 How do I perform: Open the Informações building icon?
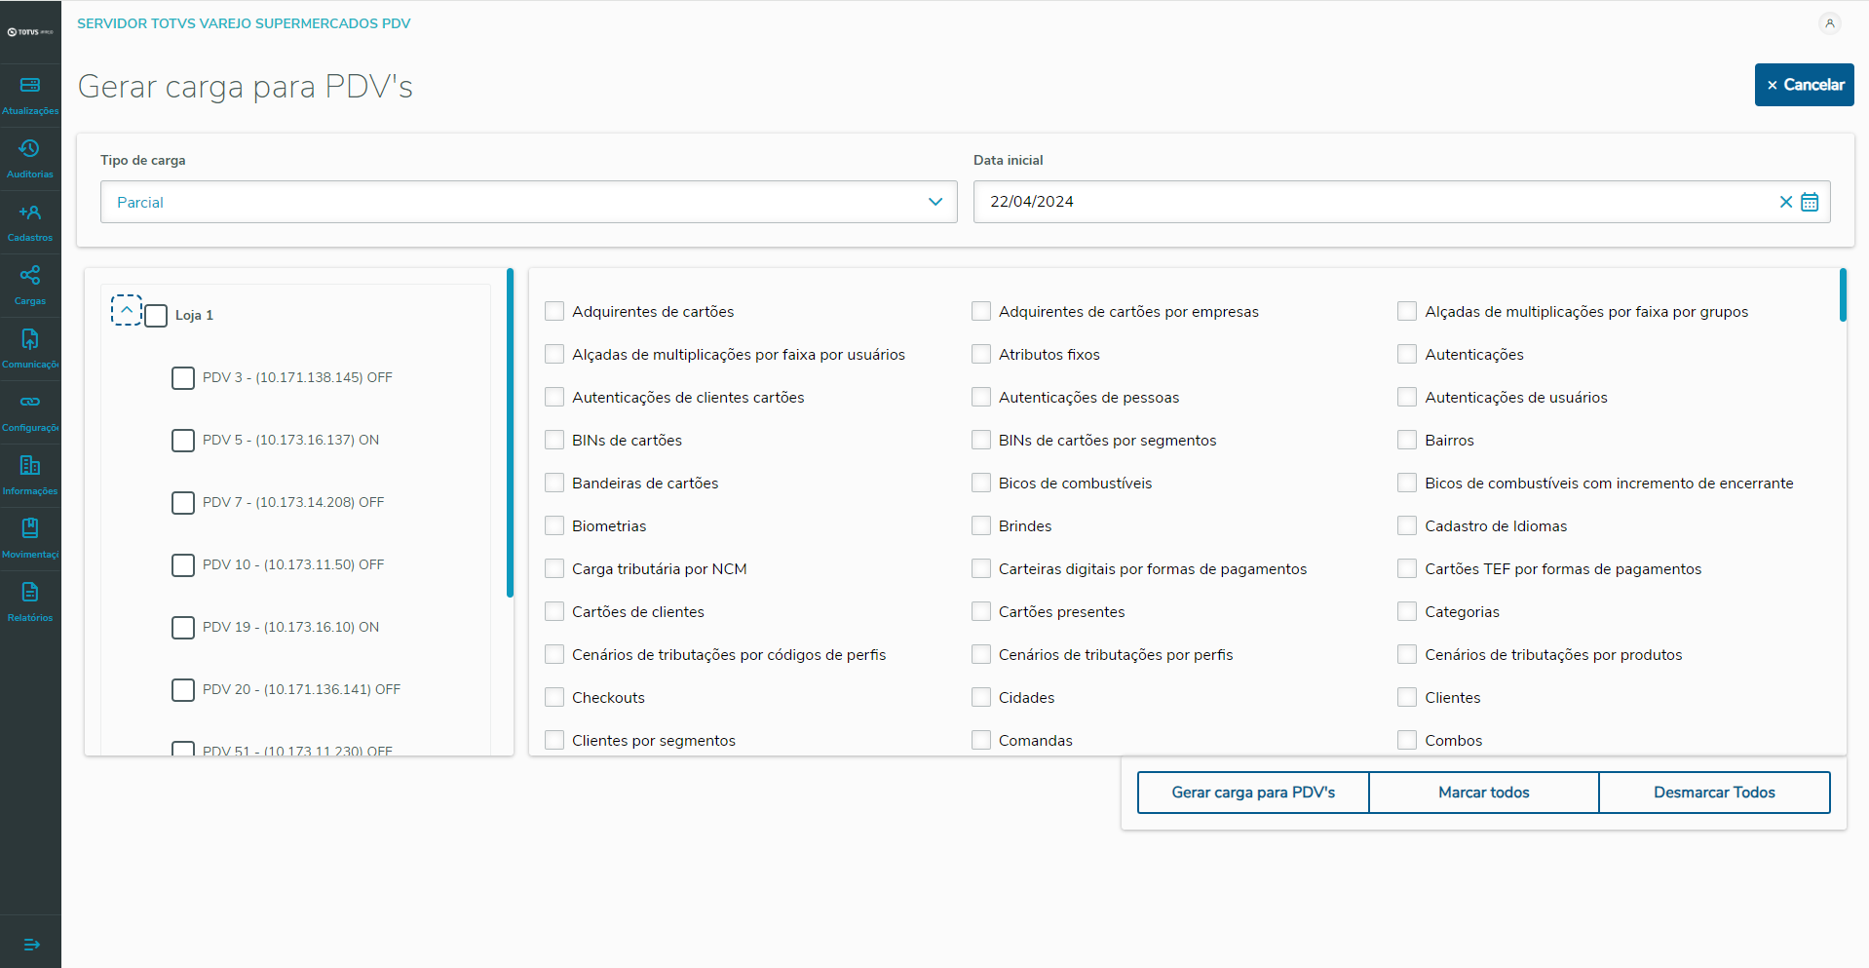click(30, 466)
